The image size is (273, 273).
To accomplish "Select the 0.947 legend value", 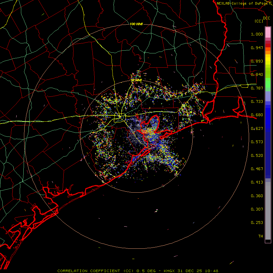I will pos(257,48).
